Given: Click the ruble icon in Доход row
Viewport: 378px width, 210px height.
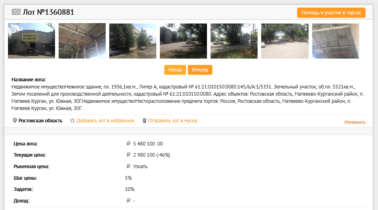Looking at the screenshot, I should point(128,200).
